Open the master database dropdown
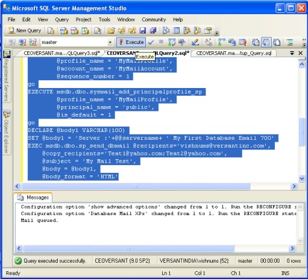The width and height of the screenshot is (308, 279). coord(110,42)
